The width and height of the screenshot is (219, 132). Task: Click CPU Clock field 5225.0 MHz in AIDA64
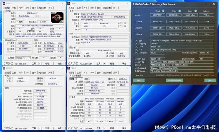[x=182, y=47]
